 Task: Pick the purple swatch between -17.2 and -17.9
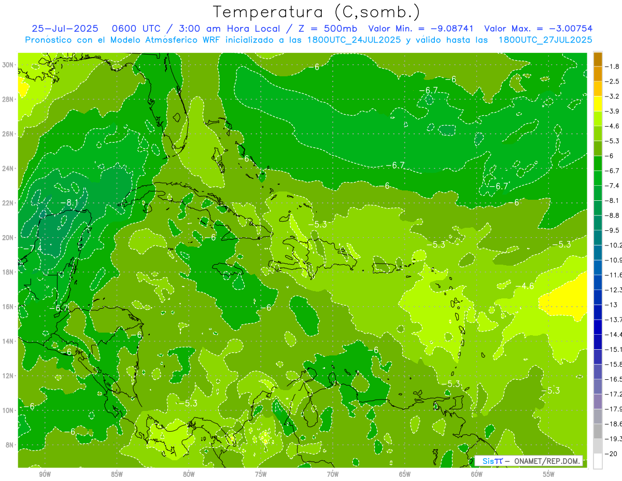(598, 401)
